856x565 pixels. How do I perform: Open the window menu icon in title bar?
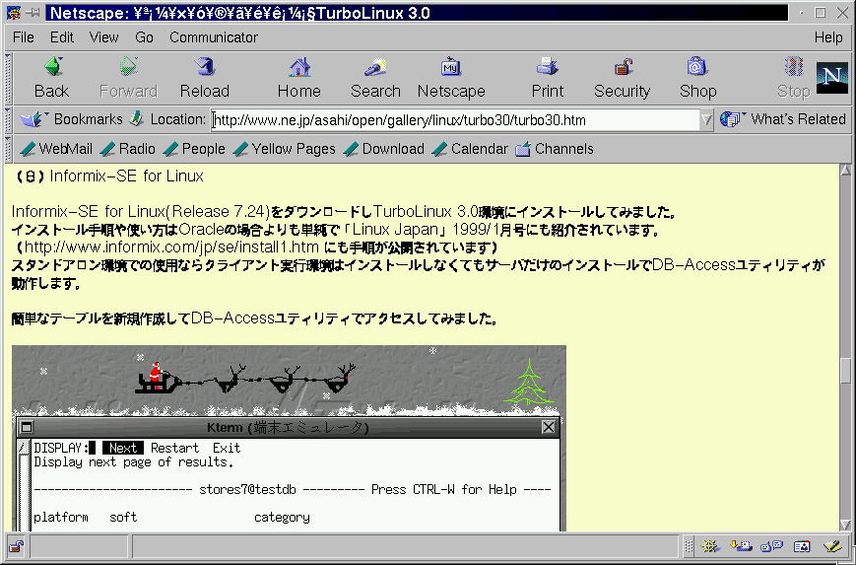point(14,13)
